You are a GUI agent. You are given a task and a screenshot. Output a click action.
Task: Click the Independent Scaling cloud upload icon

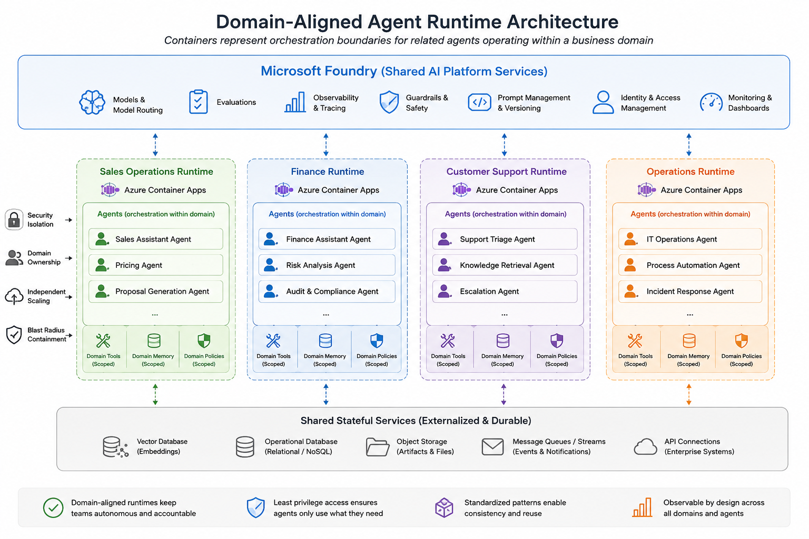(14, 296)
